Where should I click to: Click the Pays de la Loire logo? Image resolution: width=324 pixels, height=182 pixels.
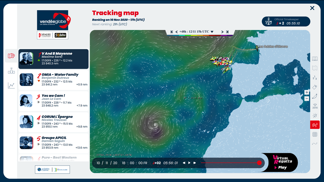(60, 170)
